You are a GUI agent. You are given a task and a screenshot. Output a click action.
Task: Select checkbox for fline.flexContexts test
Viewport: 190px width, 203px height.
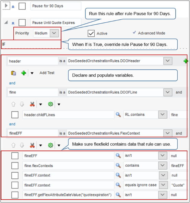point(15,166)
